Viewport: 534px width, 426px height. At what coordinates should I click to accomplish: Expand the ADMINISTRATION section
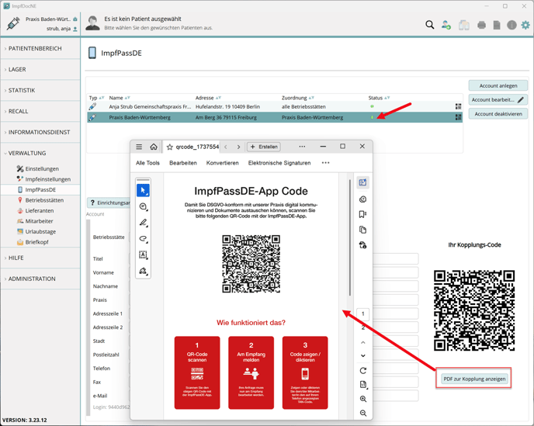coord(40,279)
